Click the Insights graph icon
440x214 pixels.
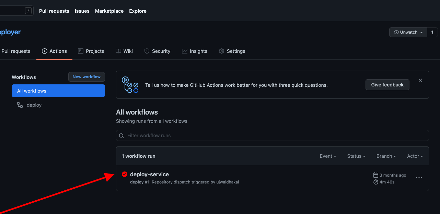point(185,51)
